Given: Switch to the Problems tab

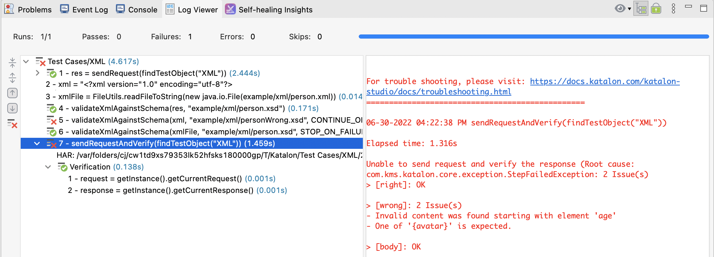Looking at the screenshot, I should point(28,9).
